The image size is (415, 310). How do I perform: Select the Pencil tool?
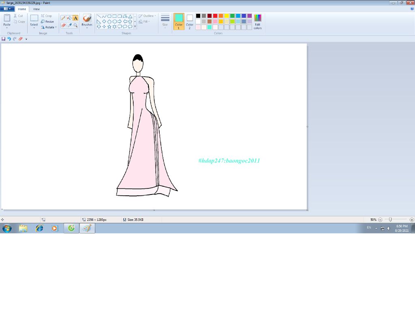63,18
